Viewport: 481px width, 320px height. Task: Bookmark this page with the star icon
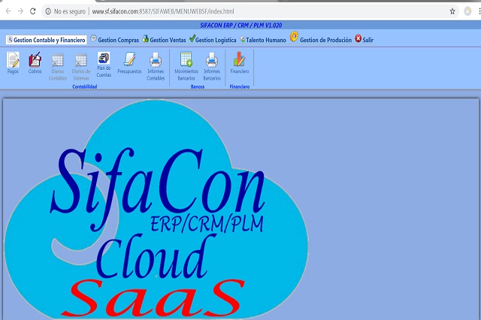pyautogui.click(x=452, y=11)
